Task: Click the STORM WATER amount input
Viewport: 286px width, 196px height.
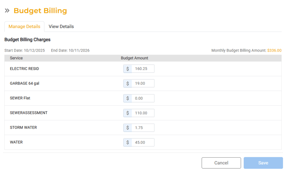Action: click(x=143, y=128)
